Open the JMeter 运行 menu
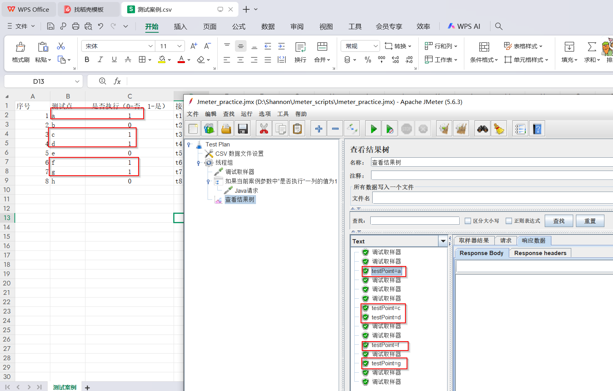This screenshot has height=391, width=613. pyautogui.click(x=247, y=114)
